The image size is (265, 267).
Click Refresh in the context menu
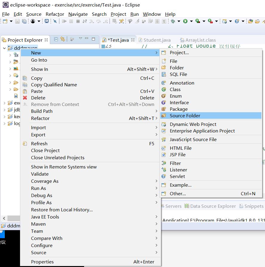tap(90, 143)
